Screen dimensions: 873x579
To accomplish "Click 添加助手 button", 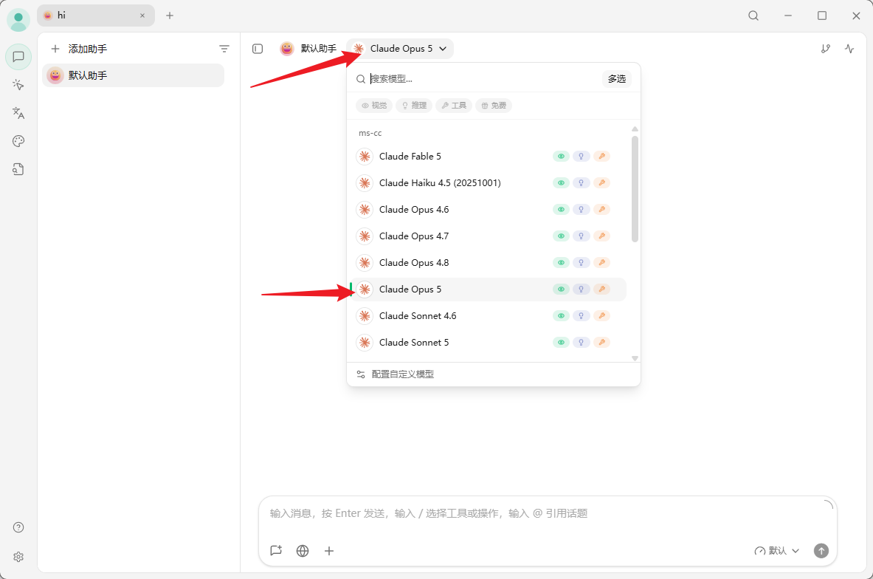I will click(x=78, y=49).
